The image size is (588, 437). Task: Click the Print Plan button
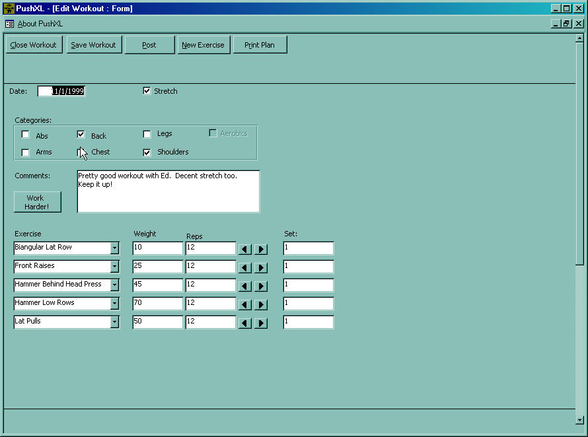click(x=260, y=45)
